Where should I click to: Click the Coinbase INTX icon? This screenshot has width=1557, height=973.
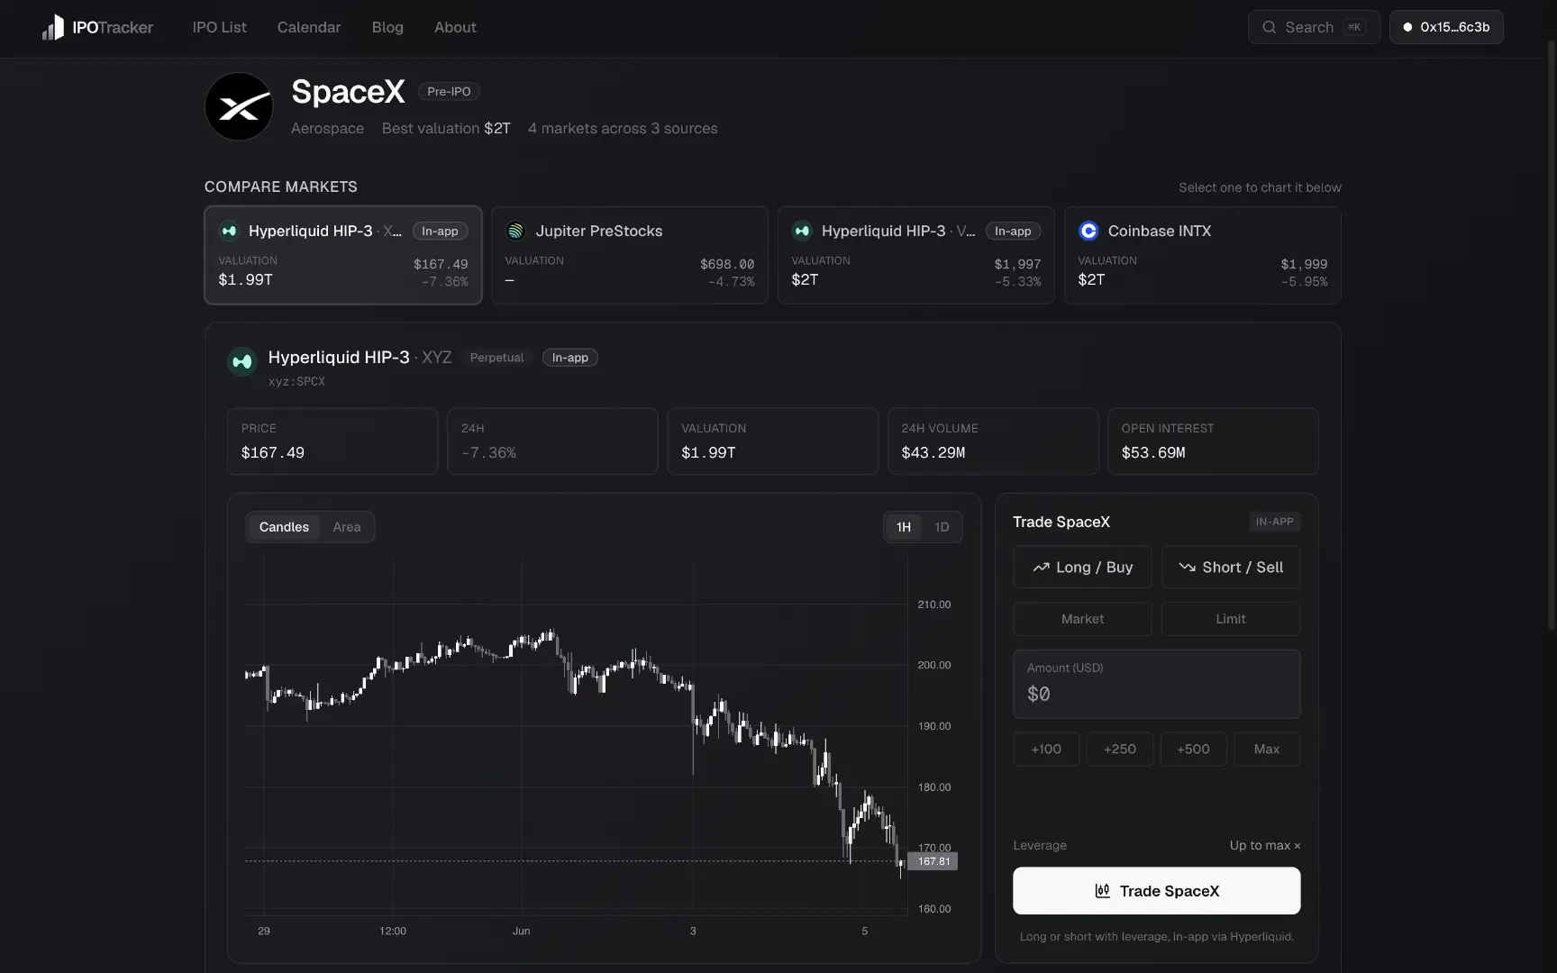point(1088,231)
